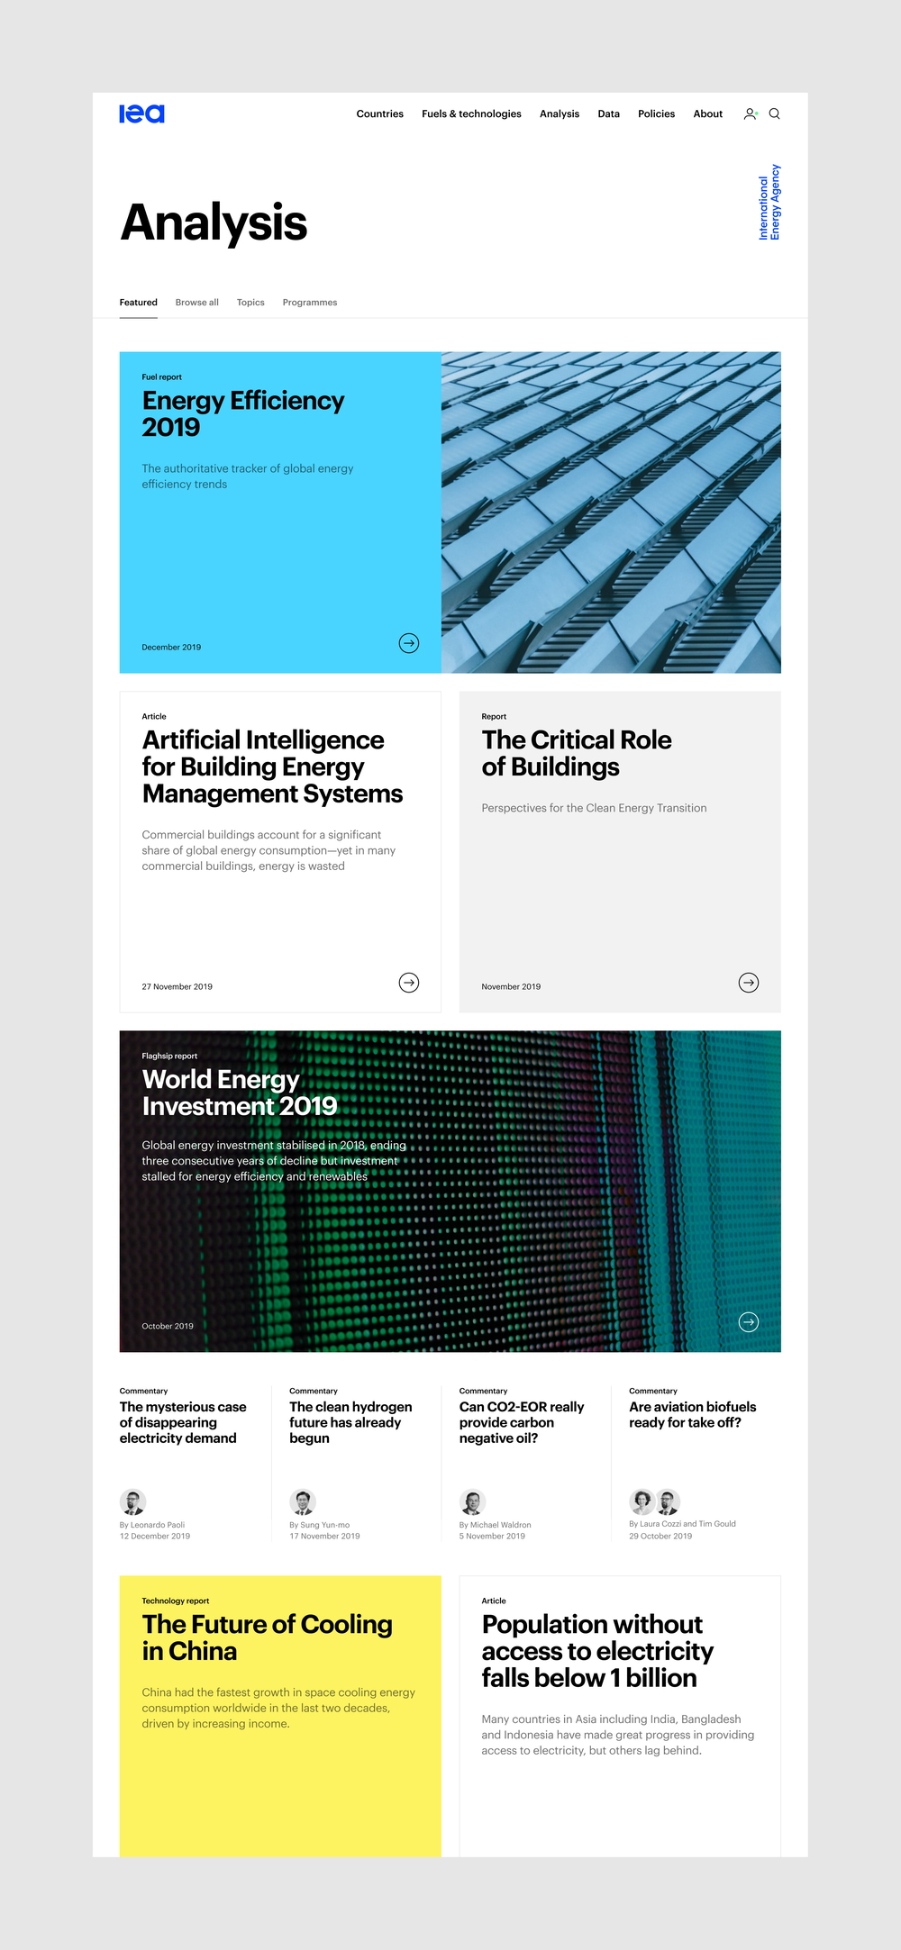
Task: Open the Policies navigation menu
Action: pos(656,113)
